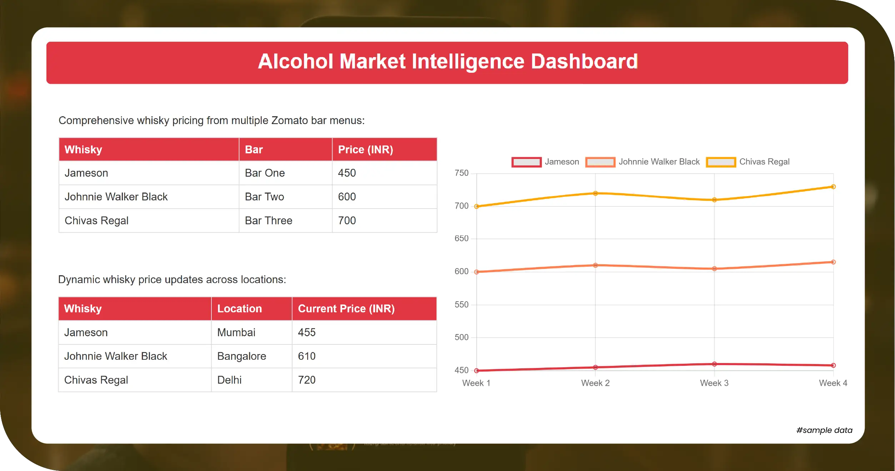Click the Week 3 axis label

tap(714, 383)
